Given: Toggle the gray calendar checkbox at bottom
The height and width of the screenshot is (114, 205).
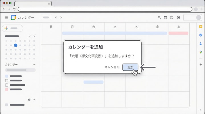Looking at the screenshot, I should click(7, 105).
